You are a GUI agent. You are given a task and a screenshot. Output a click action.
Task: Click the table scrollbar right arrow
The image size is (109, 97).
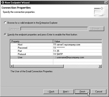[x=100, y=66]
